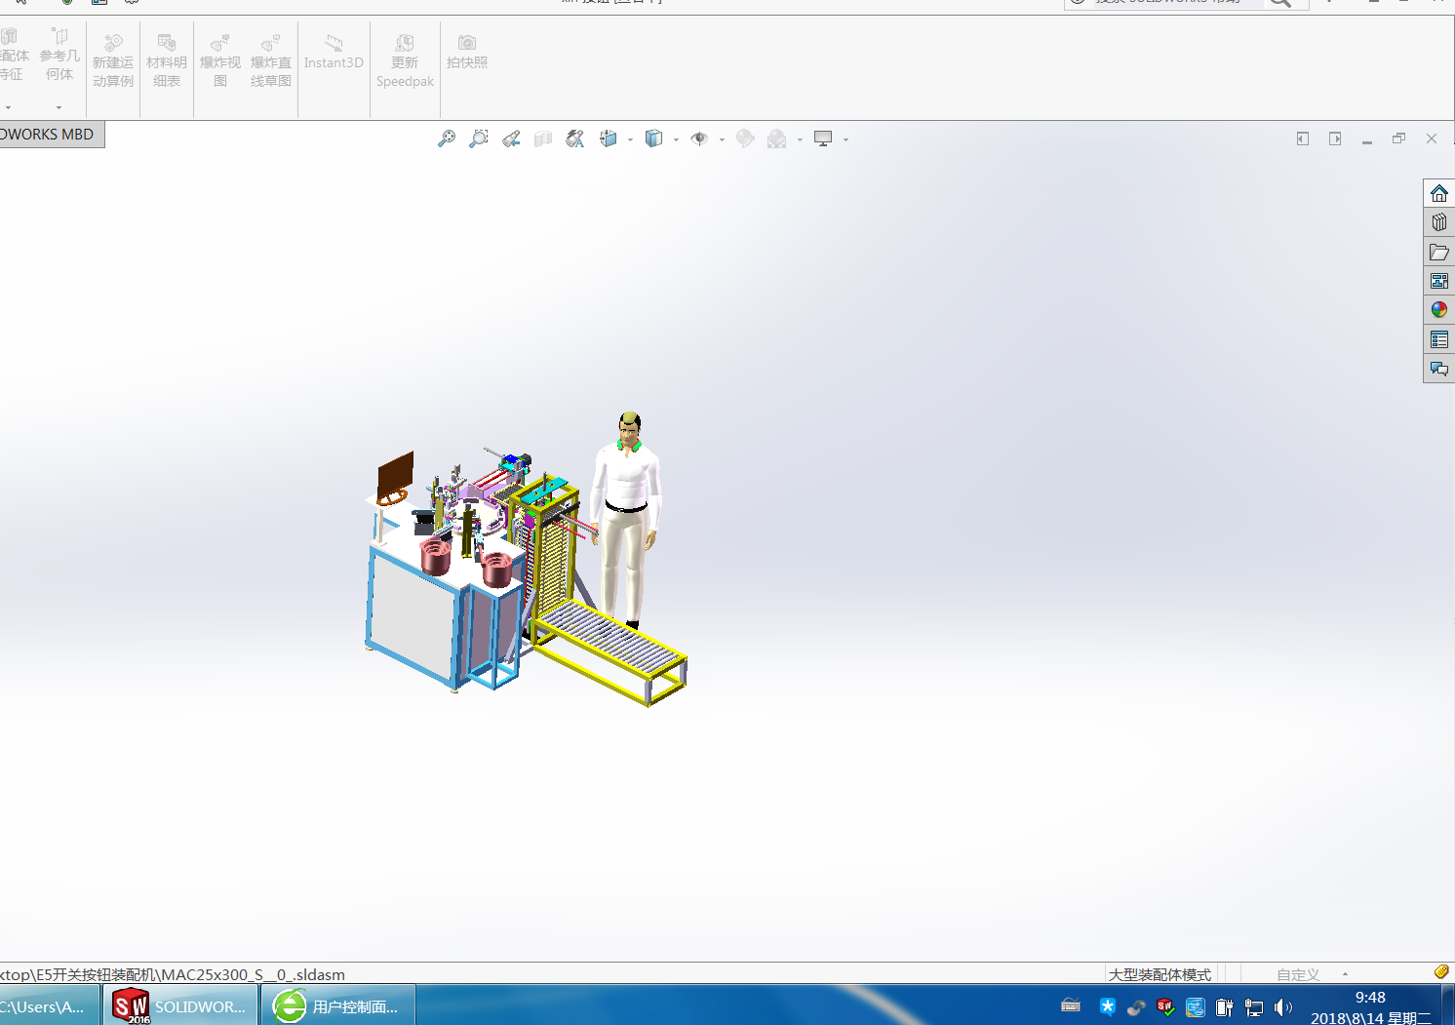Click the Previous View icon
This screenshot has height=1025, width=1455.
tap(511, 139)
